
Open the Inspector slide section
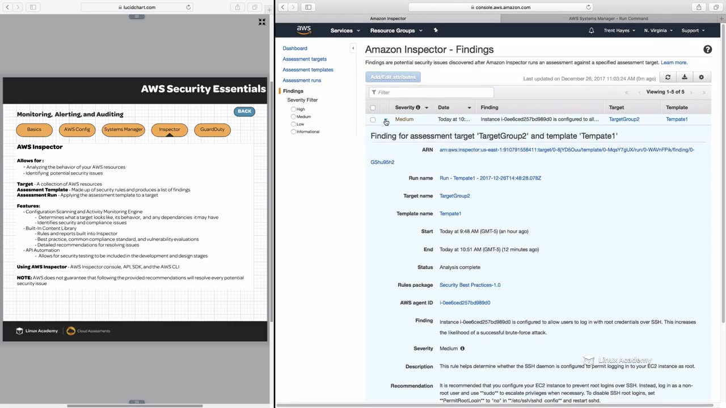point(170,130)
